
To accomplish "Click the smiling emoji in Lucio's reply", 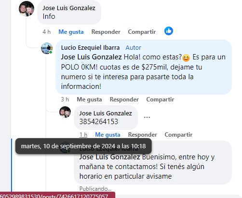I will (x=186, y=58).
